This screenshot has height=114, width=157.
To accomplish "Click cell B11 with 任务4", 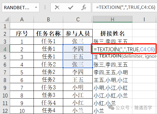I will click(48, 102).
